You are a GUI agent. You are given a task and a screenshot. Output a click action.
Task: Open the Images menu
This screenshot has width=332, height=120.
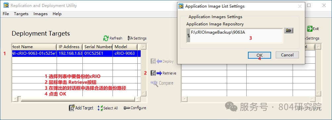pos(40,14)
